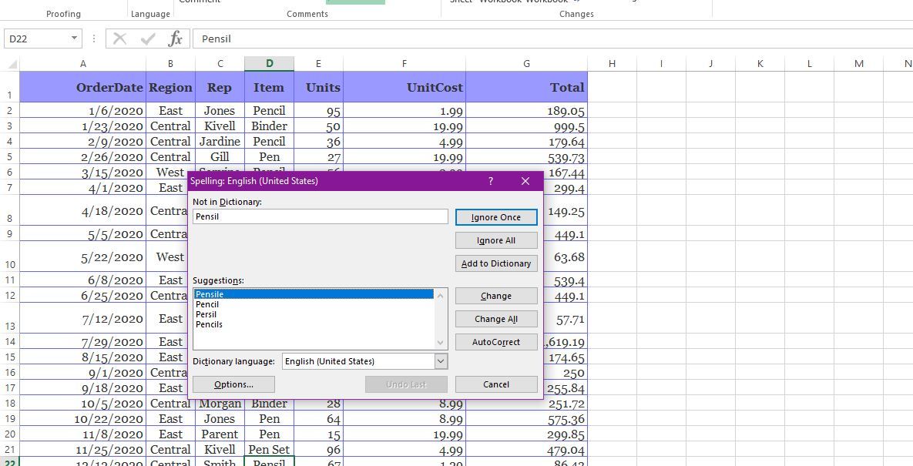Click the suggestions list scroll-down arrow
Screen dimensions: 913x466
441,343
